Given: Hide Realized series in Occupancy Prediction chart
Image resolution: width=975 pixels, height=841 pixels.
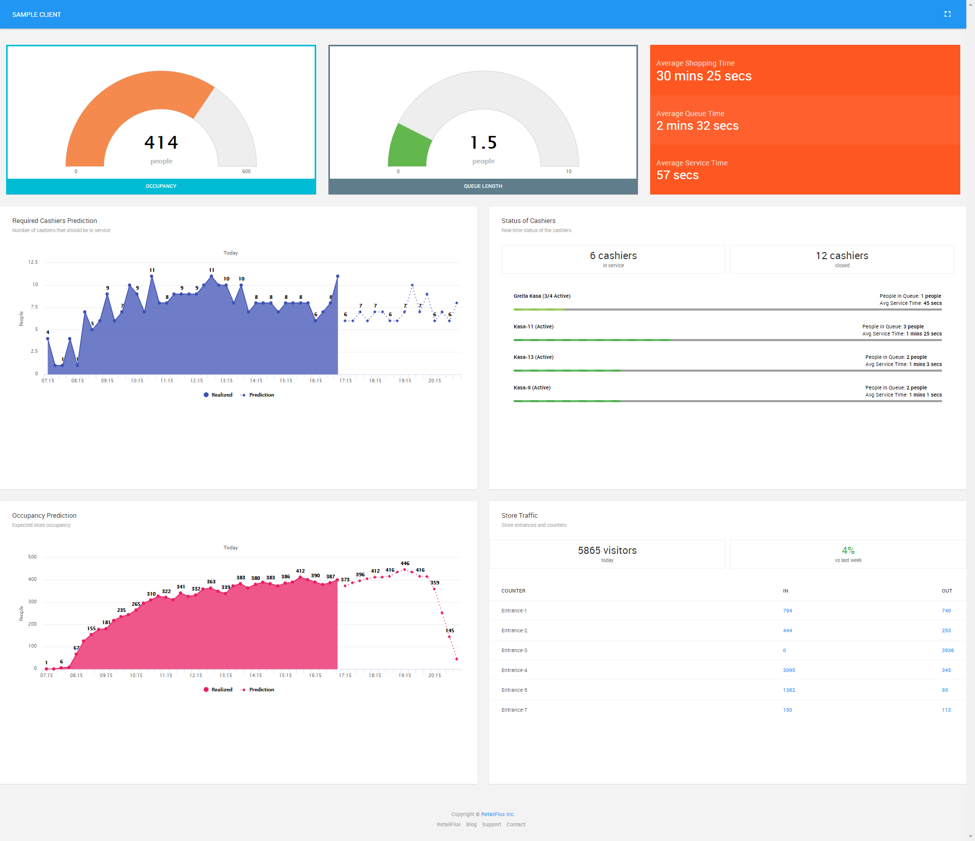Looking at the screenshot, I should tap(218, 690).
